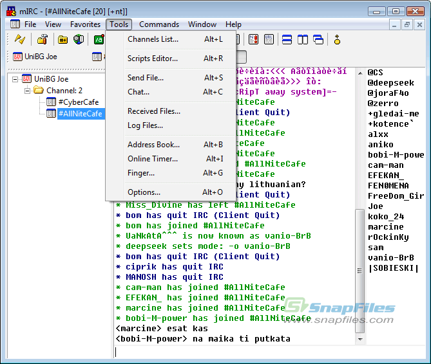The width and height of the screenshot is (431, 364).
Task: Collapse the Channel: 2 folder node
Action: coord(28,91)
